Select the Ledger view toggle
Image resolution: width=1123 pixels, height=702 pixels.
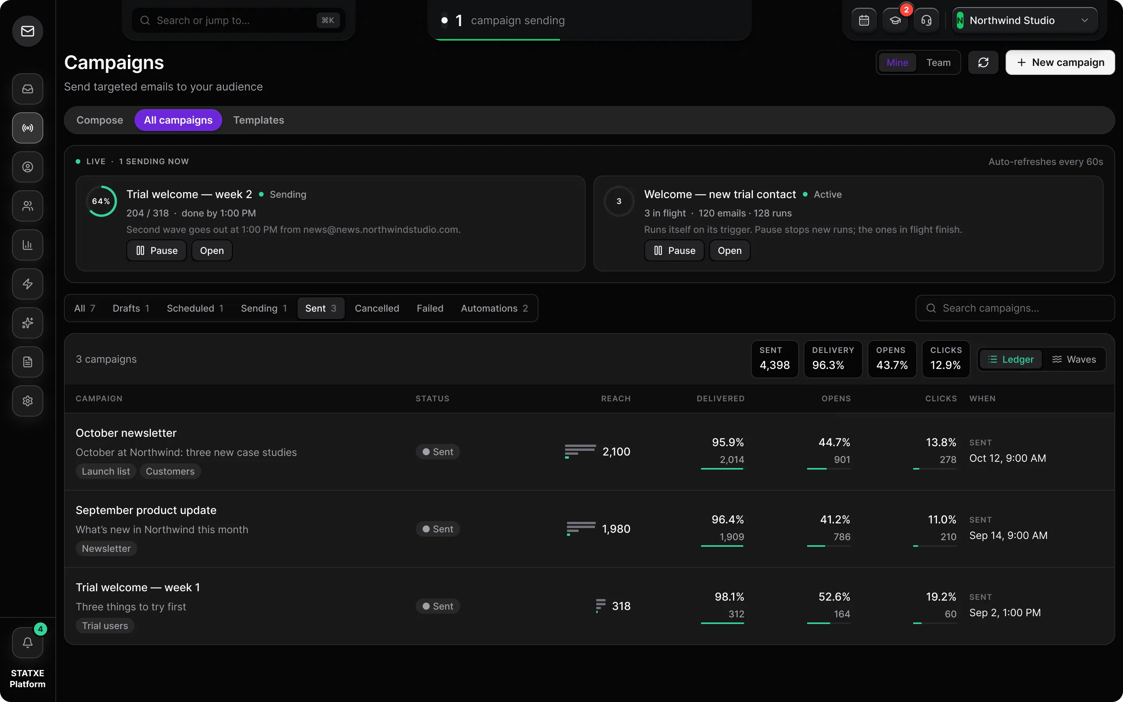pos(1011,359)
